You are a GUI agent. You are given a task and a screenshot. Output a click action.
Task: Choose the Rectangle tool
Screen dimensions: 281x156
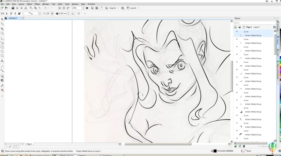[x=2, y=47]
